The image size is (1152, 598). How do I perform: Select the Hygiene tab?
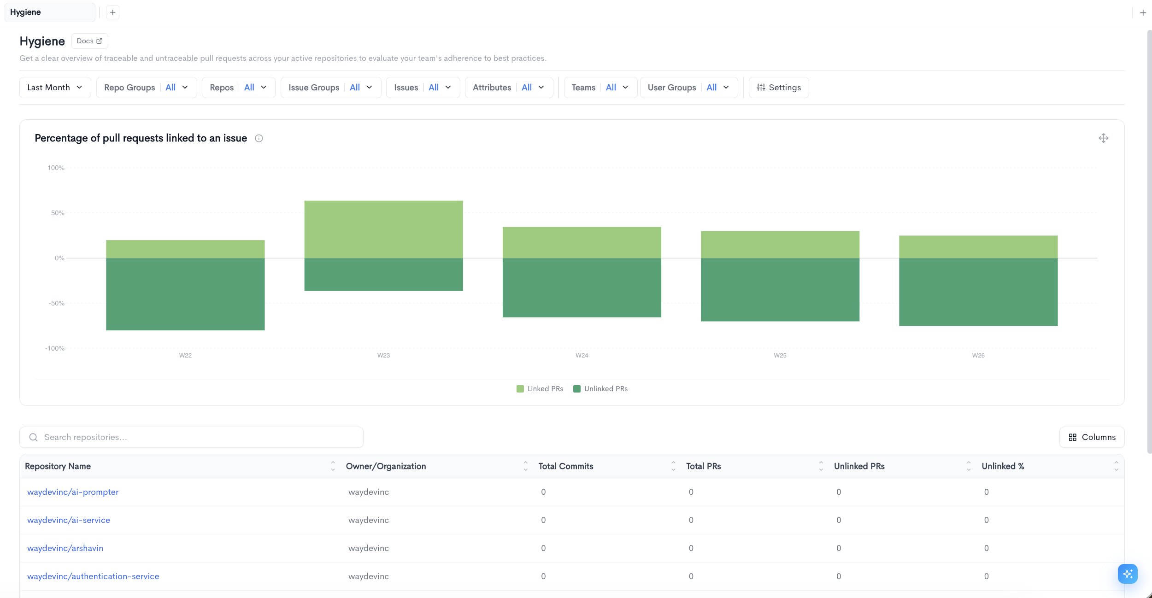click(x=50, y=12)
